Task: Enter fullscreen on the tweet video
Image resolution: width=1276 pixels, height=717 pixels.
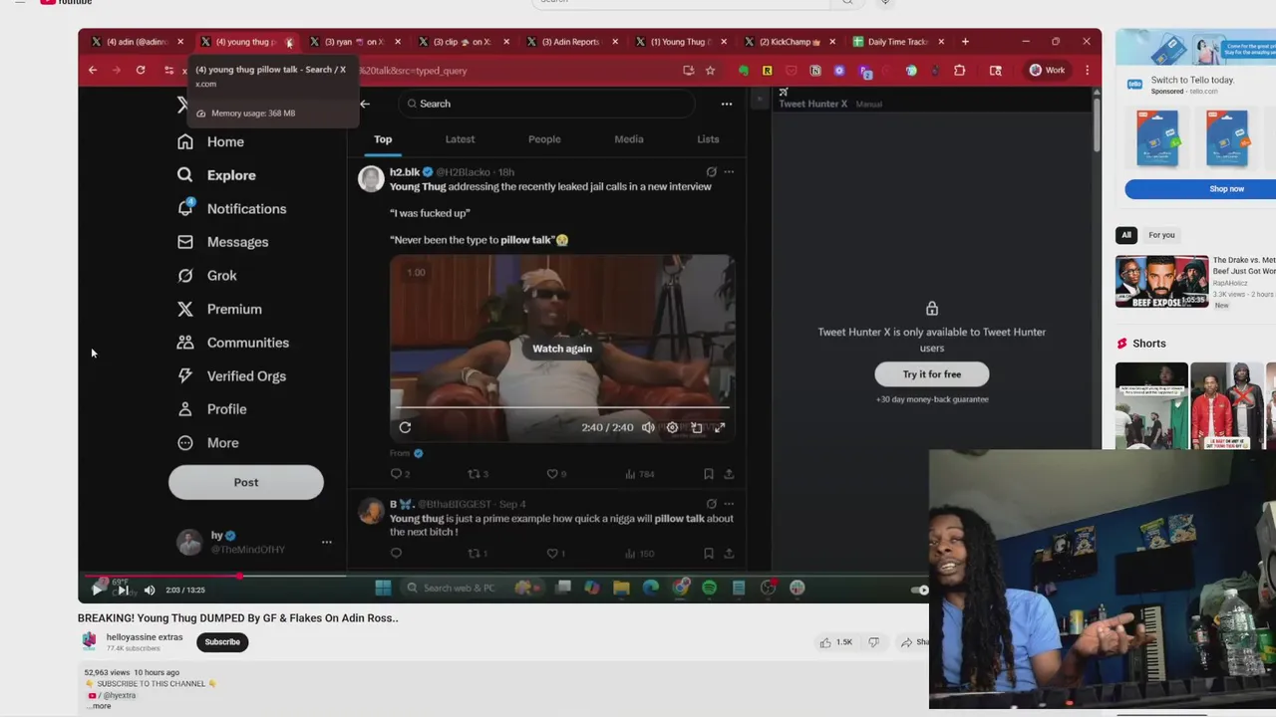Action: 720,427
